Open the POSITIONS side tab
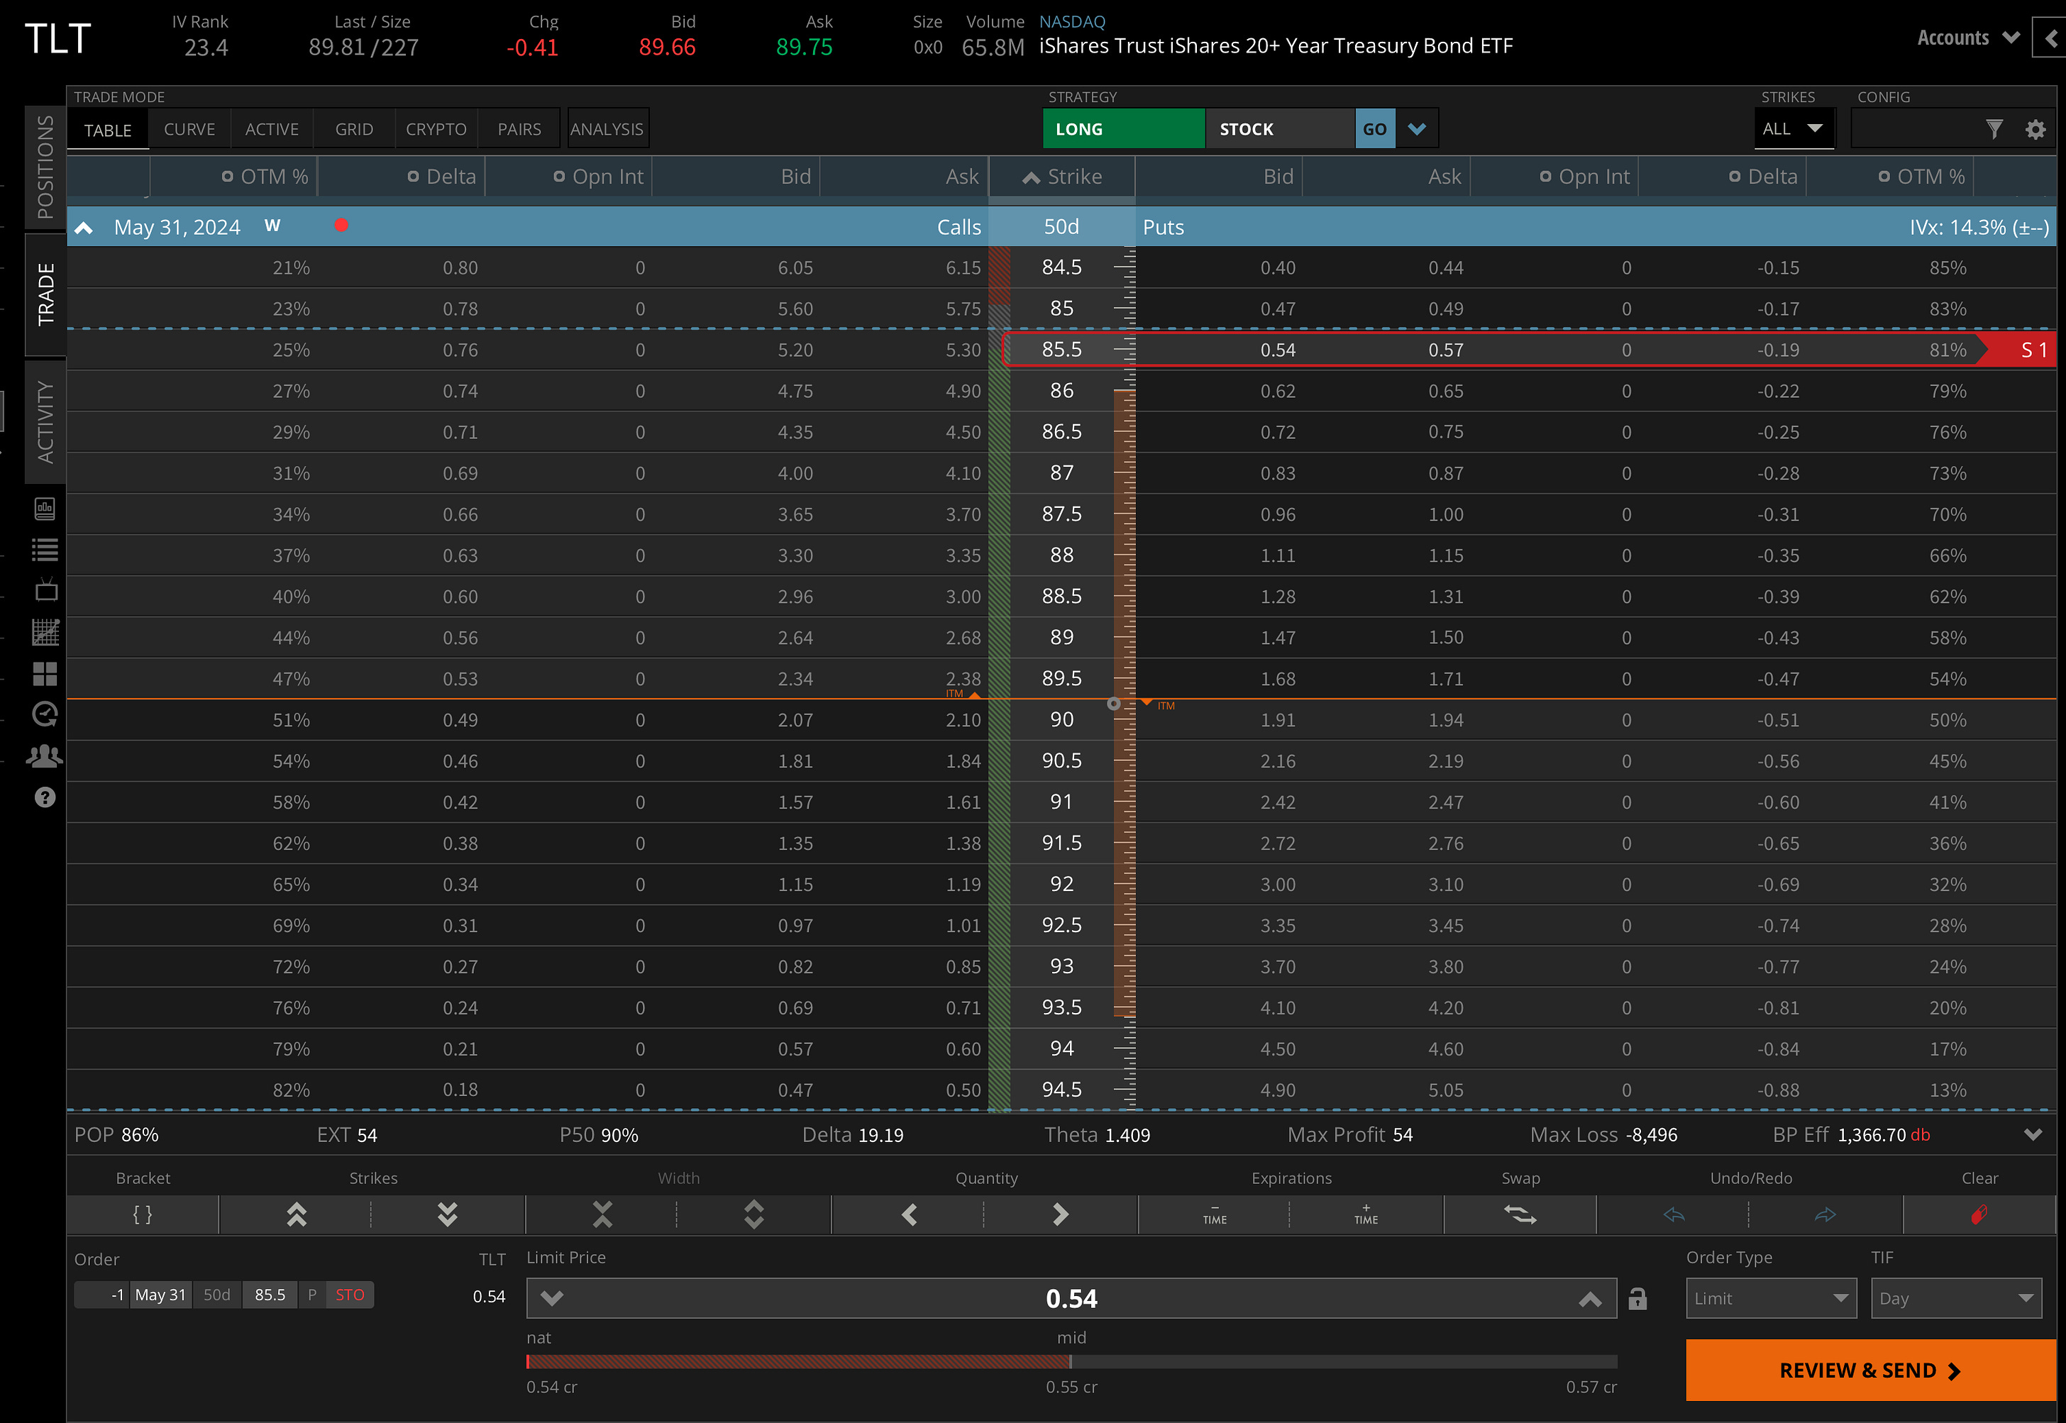The height and width of the screenshot is (1423, 2066). pos(45,167)
